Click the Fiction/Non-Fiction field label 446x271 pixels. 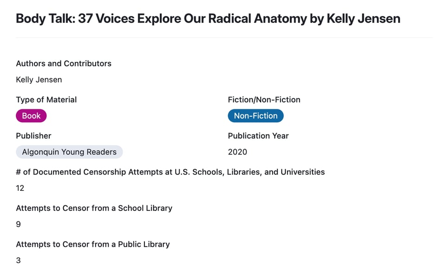[x=264, y=100]
